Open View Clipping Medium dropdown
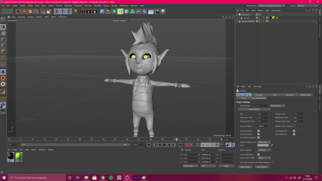The width and height of the screenshot is (322, 181). click(x=264, y=150)
